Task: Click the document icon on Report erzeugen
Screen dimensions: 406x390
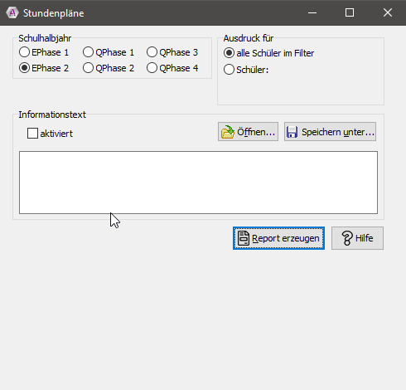Action: click(x=244, y=238)
